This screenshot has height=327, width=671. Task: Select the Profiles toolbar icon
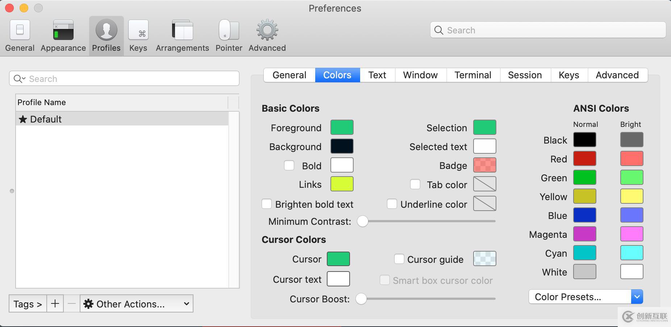[106, 34]
